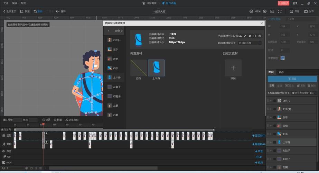Open the layer order dropdown 播放头所在帧的前方
Screen dimensions: 319x173
[304, 93]
